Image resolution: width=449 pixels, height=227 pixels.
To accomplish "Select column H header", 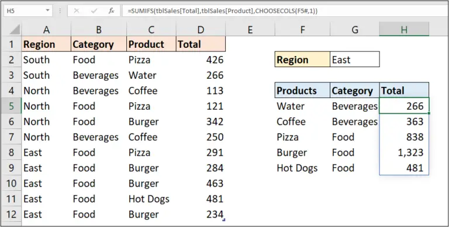I will [x=404, y=30].
